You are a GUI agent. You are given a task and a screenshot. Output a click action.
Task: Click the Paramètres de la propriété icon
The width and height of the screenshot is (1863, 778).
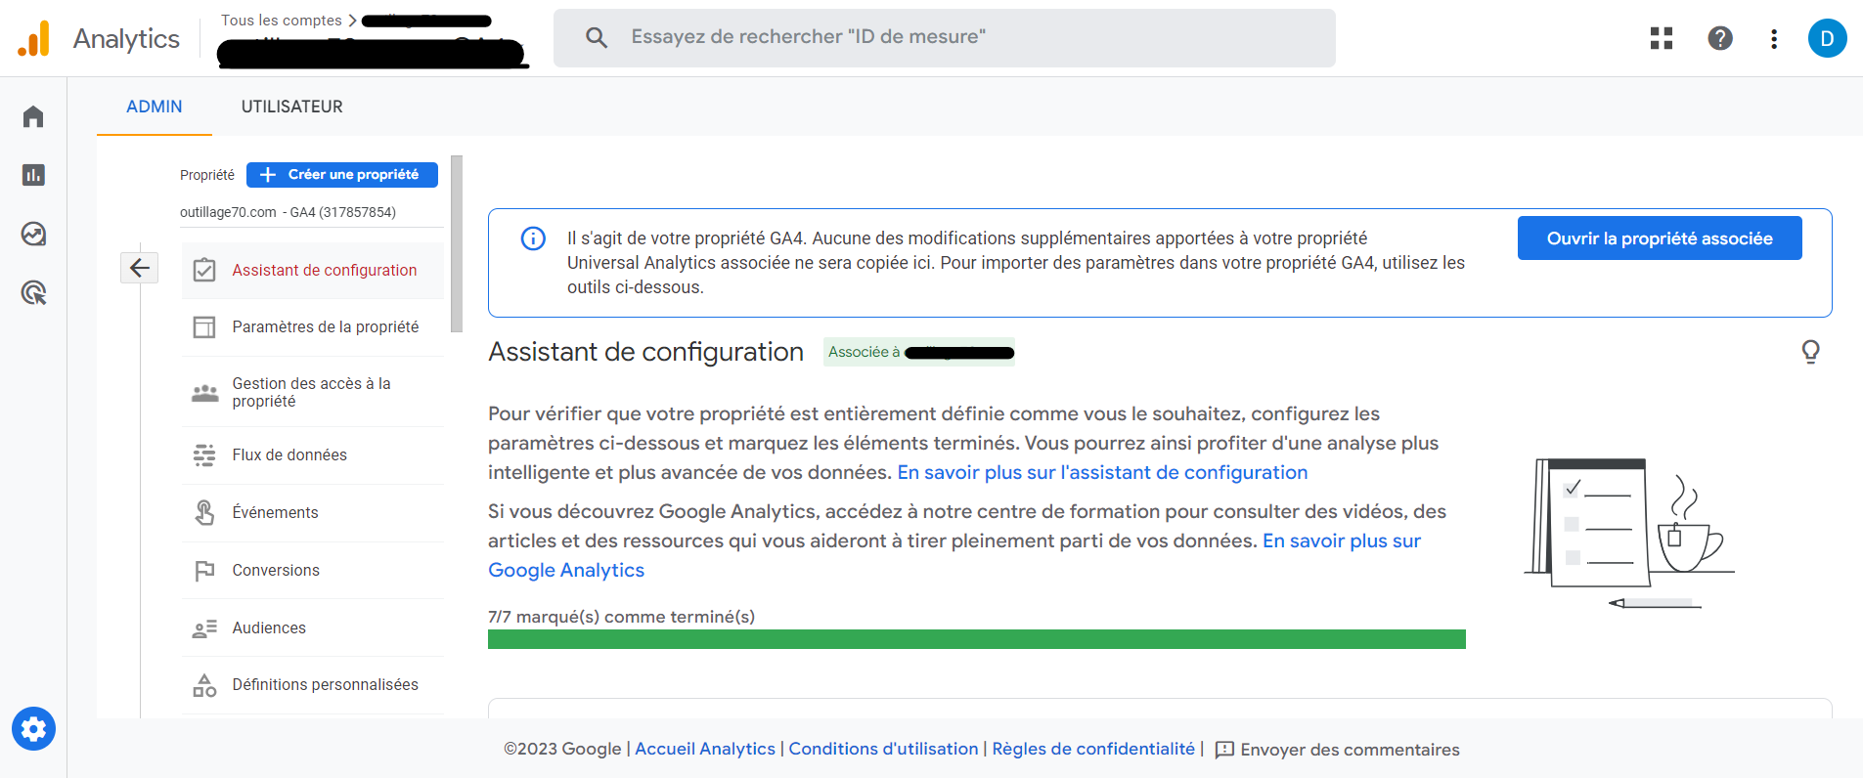[x=204, y=326]
